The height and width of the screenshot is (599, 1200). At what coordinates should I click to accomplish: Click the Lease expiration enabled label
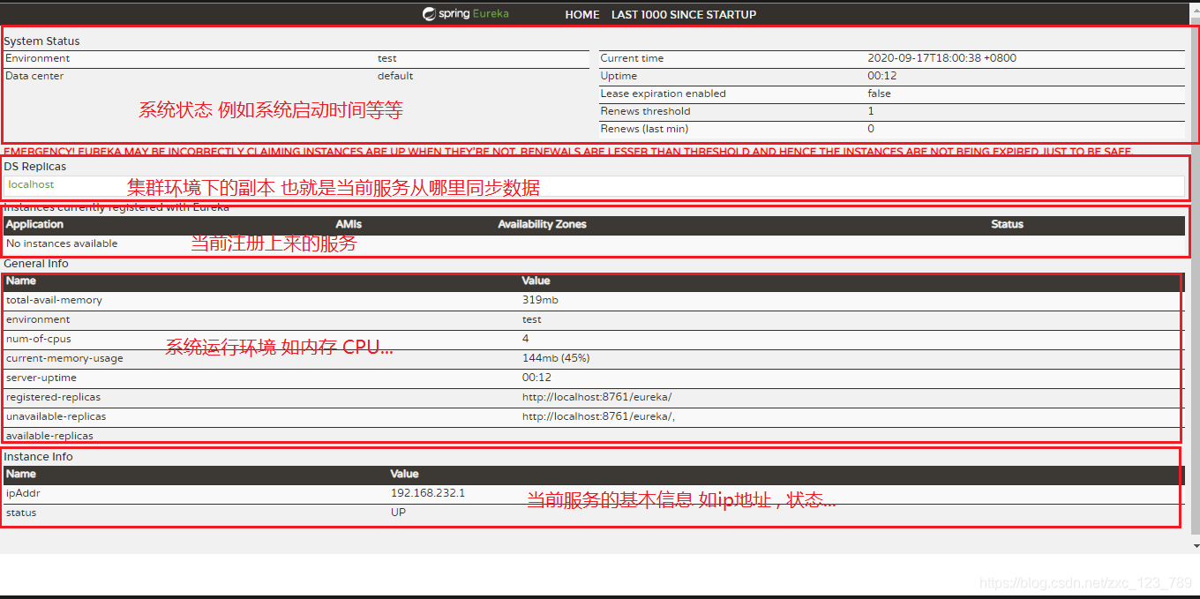[x=664, y=94]
